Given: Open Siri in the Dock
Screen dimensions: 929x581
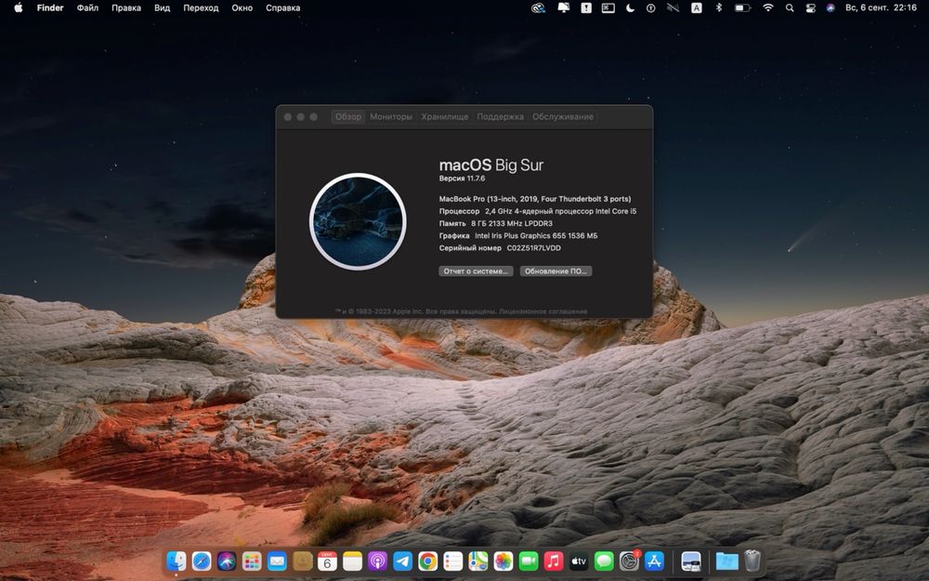Looking at the screenshot, I should pyautogui.click(x=227, y=561).
